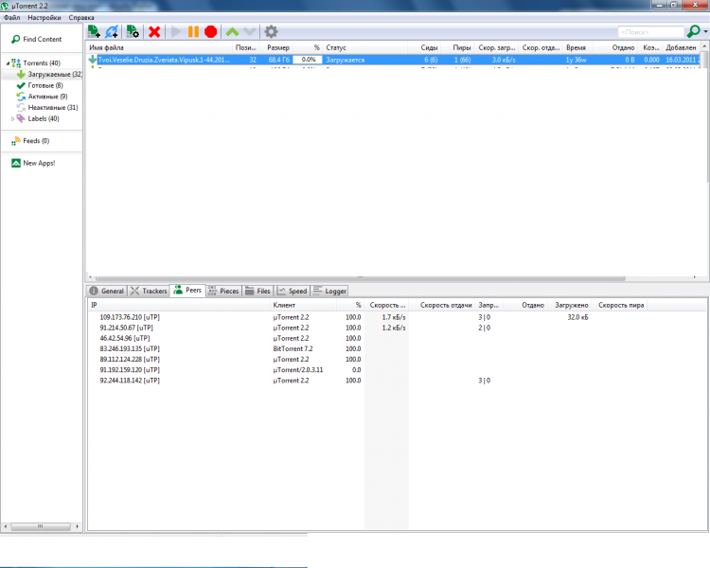The image size is (710, 568).
Task: Click the BitTorrent 7.2 client cell
Action: coord(293,348)
